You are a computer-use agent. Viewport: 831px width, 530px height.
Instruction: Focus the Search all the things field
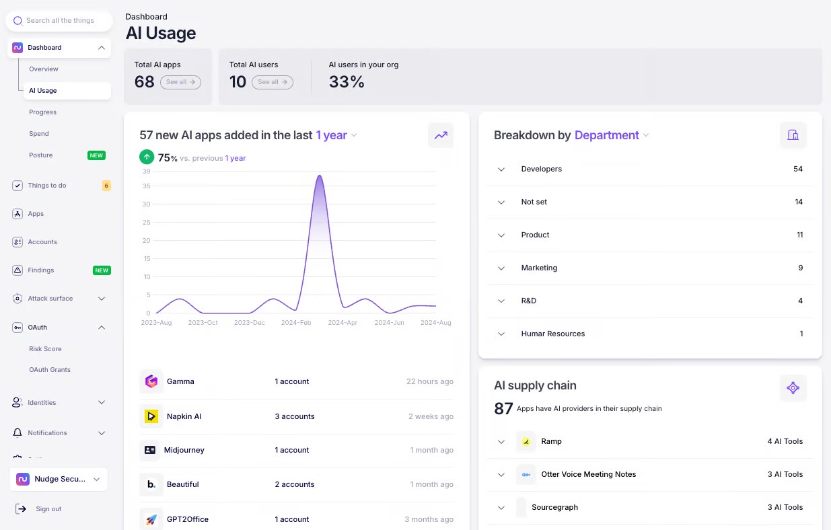point(60,21)
